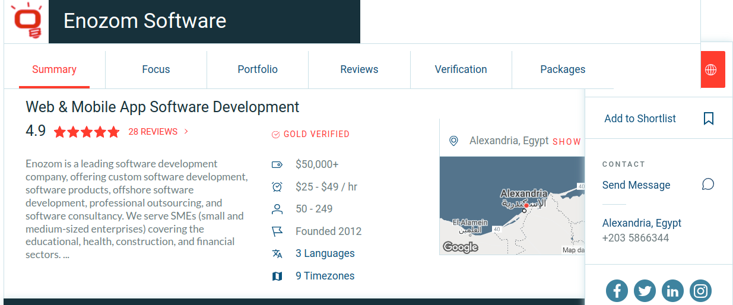Click the translate icon beside 3 Languages
733x305 pixels.
(277, 253)
